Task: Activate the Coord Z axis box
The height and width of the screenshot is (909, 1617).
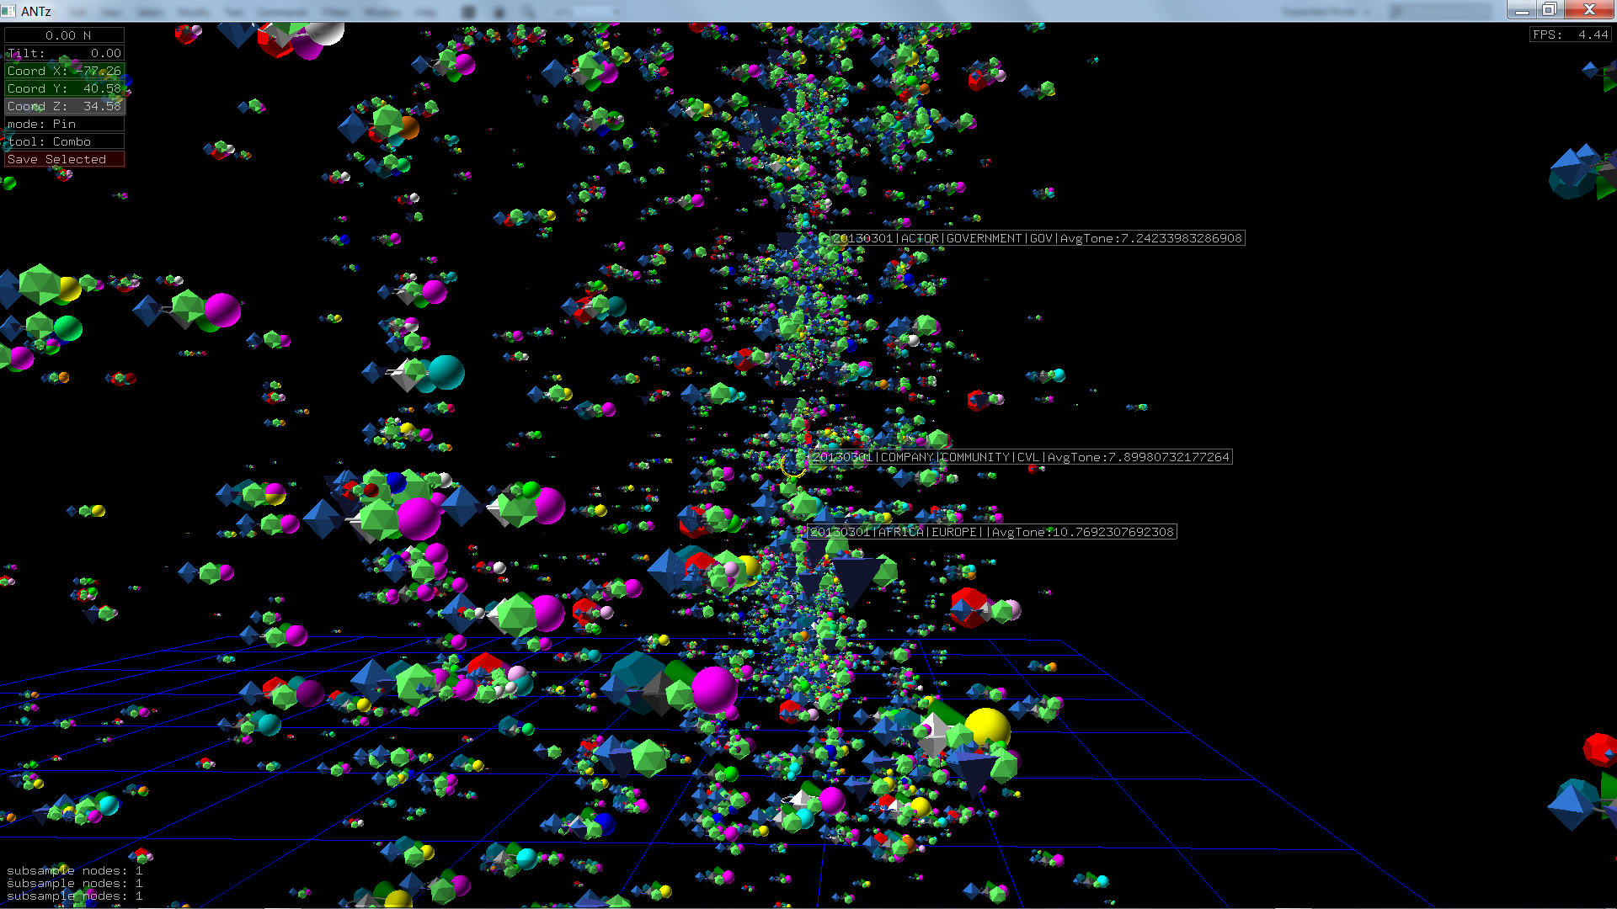Action: 64,106
